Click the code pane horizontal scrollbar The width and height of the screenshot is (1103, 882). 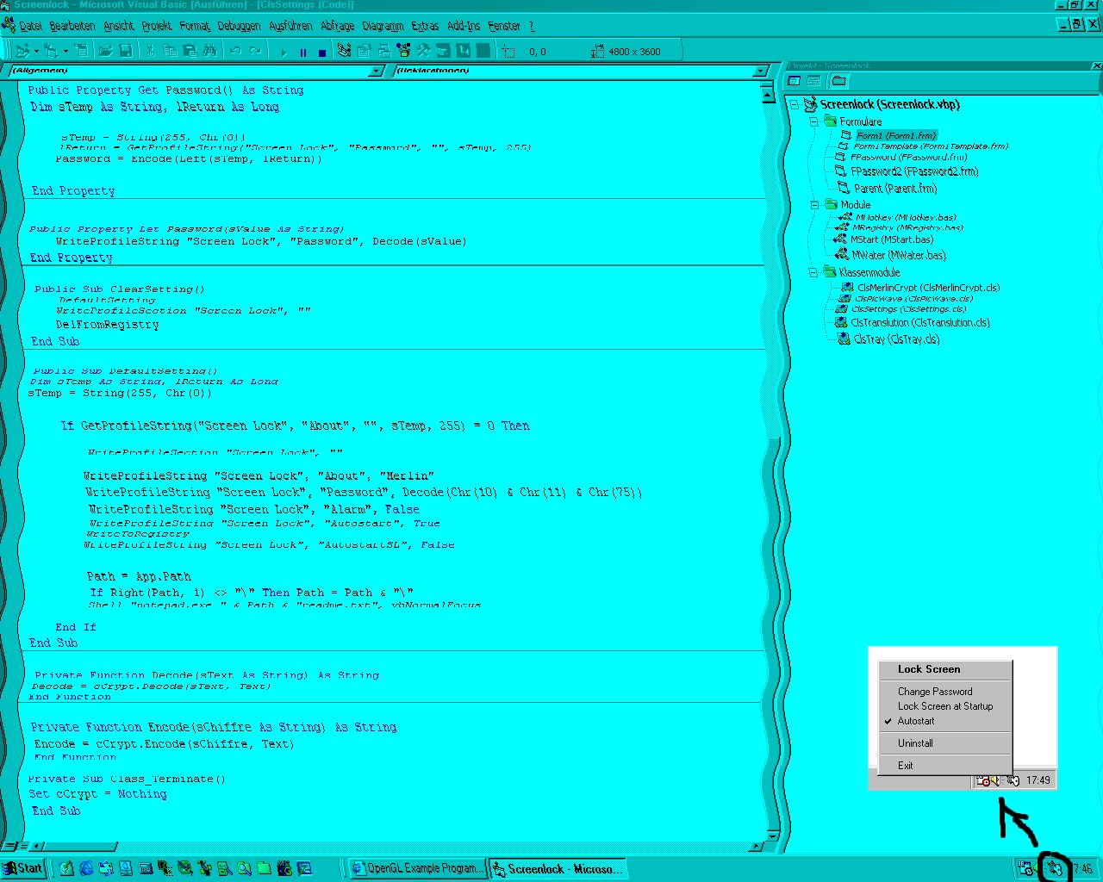(397, 847)
